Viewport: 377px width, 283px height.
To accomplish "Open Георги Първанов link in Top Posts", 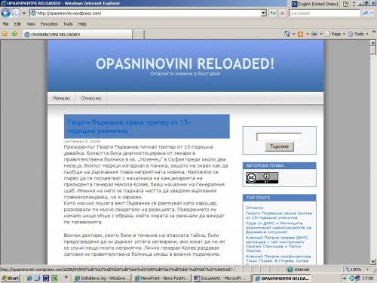I will click(279, 215).
